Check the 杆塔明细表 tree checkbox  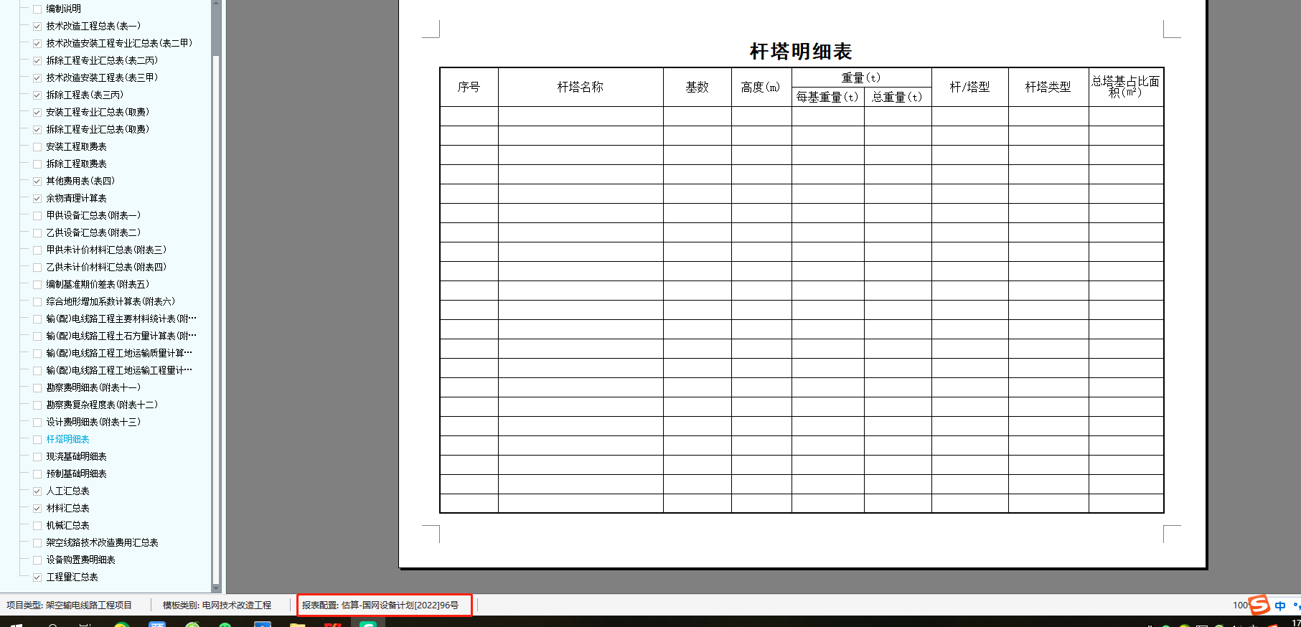(37, 440)
